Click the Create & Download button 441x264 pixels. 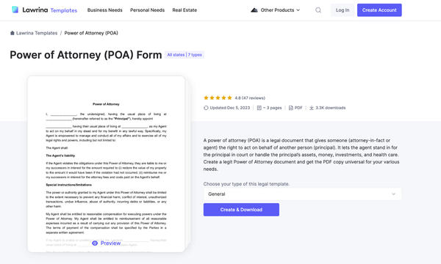coord(241,210)
